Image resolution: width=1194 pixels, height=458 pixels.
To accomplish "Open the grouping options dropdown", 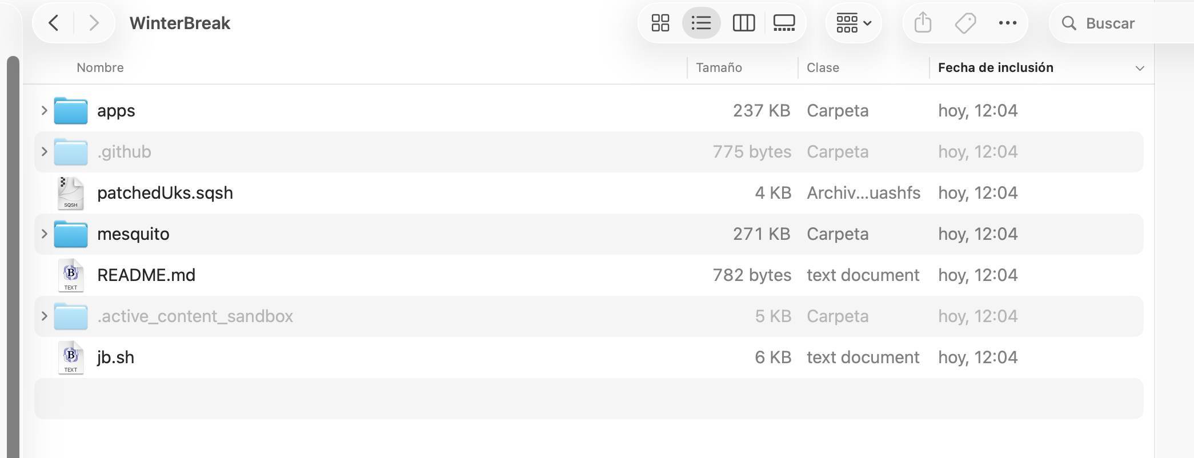I will pos(854,23).
